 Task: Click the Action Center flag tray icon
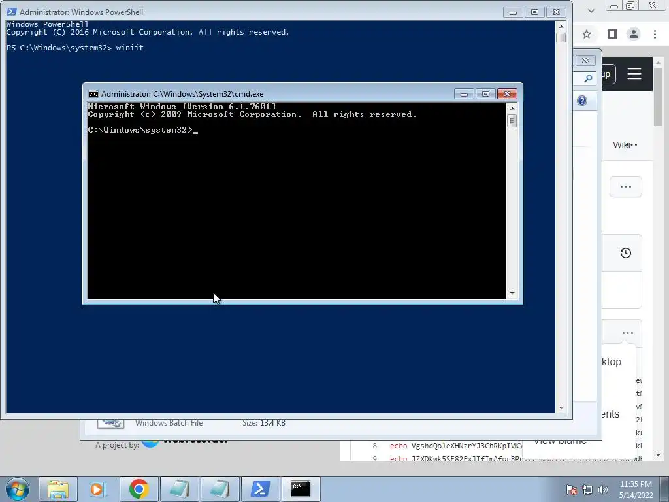(x=572, y=490)
